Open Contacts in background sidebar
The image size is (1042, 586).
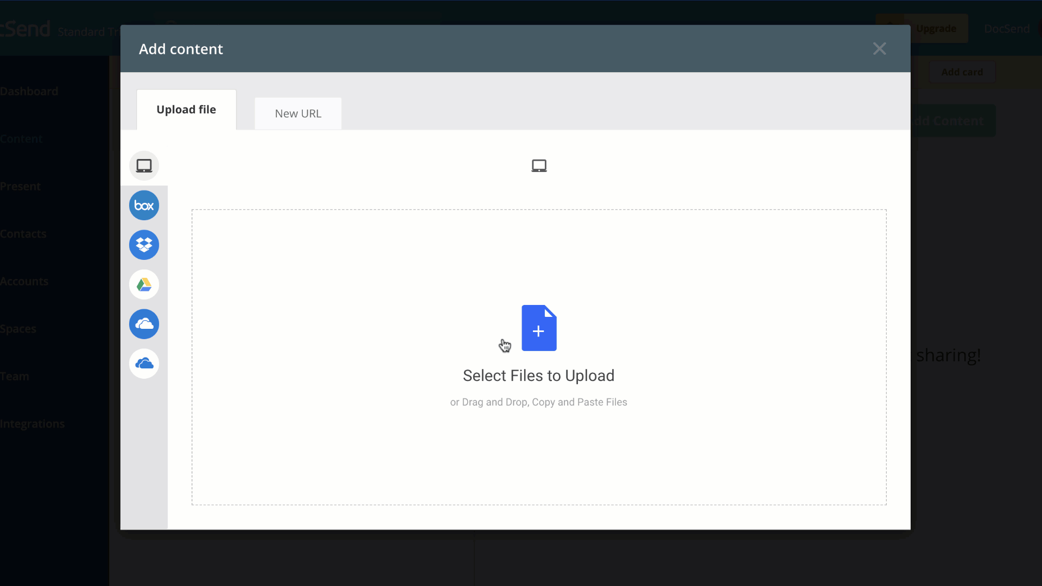[23, 234]
